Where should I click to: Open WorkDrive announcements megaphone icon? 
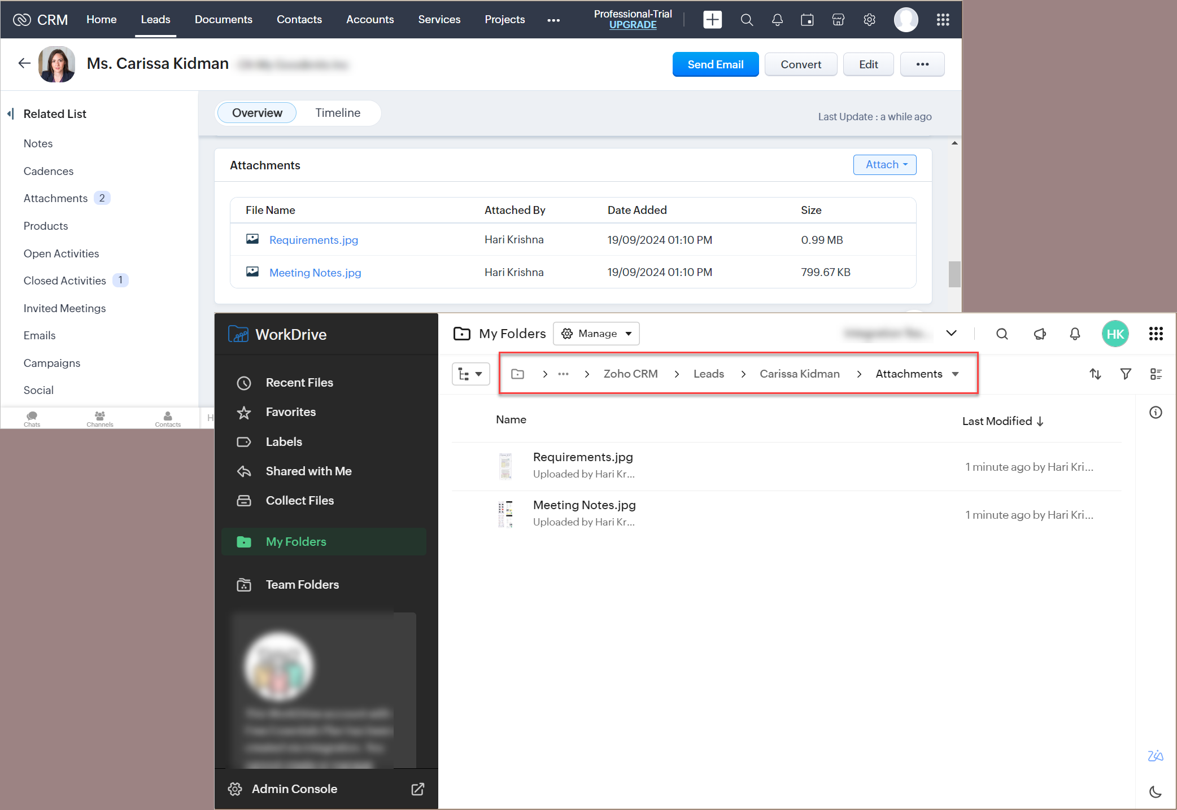click(1040, 334)
